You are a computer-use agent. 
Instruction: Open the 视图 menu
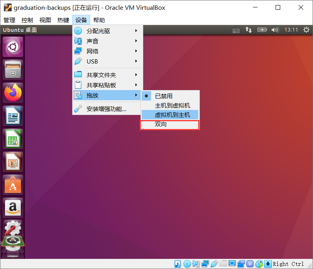(45, 20)
